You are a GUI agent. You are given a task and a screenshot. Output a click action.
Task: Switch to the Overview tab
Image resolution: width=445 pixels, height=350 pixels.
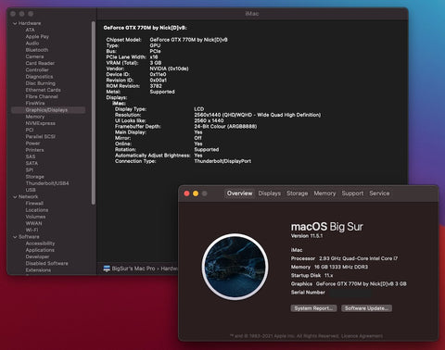pos(239,194)
